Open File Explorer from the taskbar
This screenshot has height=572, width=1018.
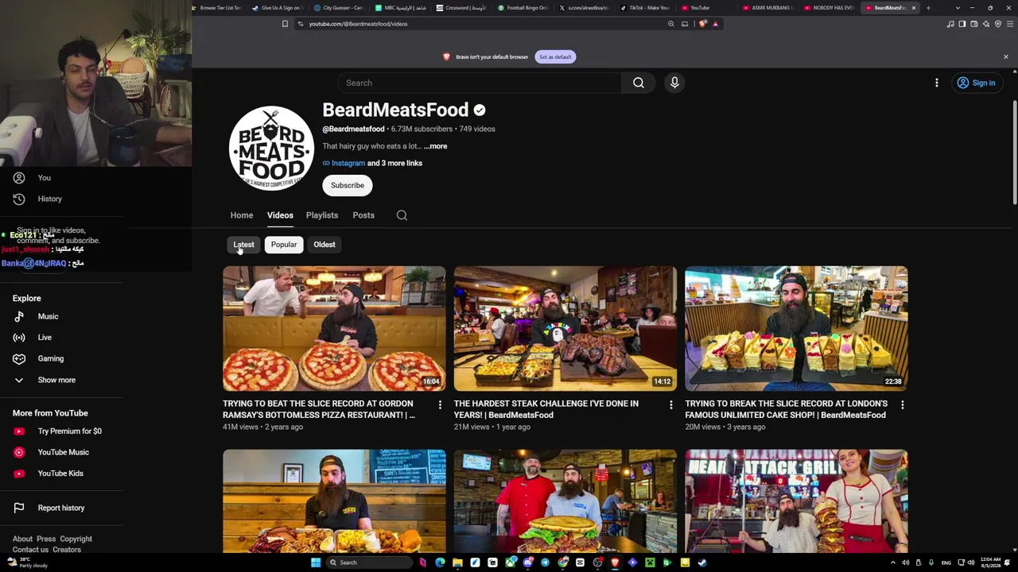pyautogui.click(x=457, y=562)
